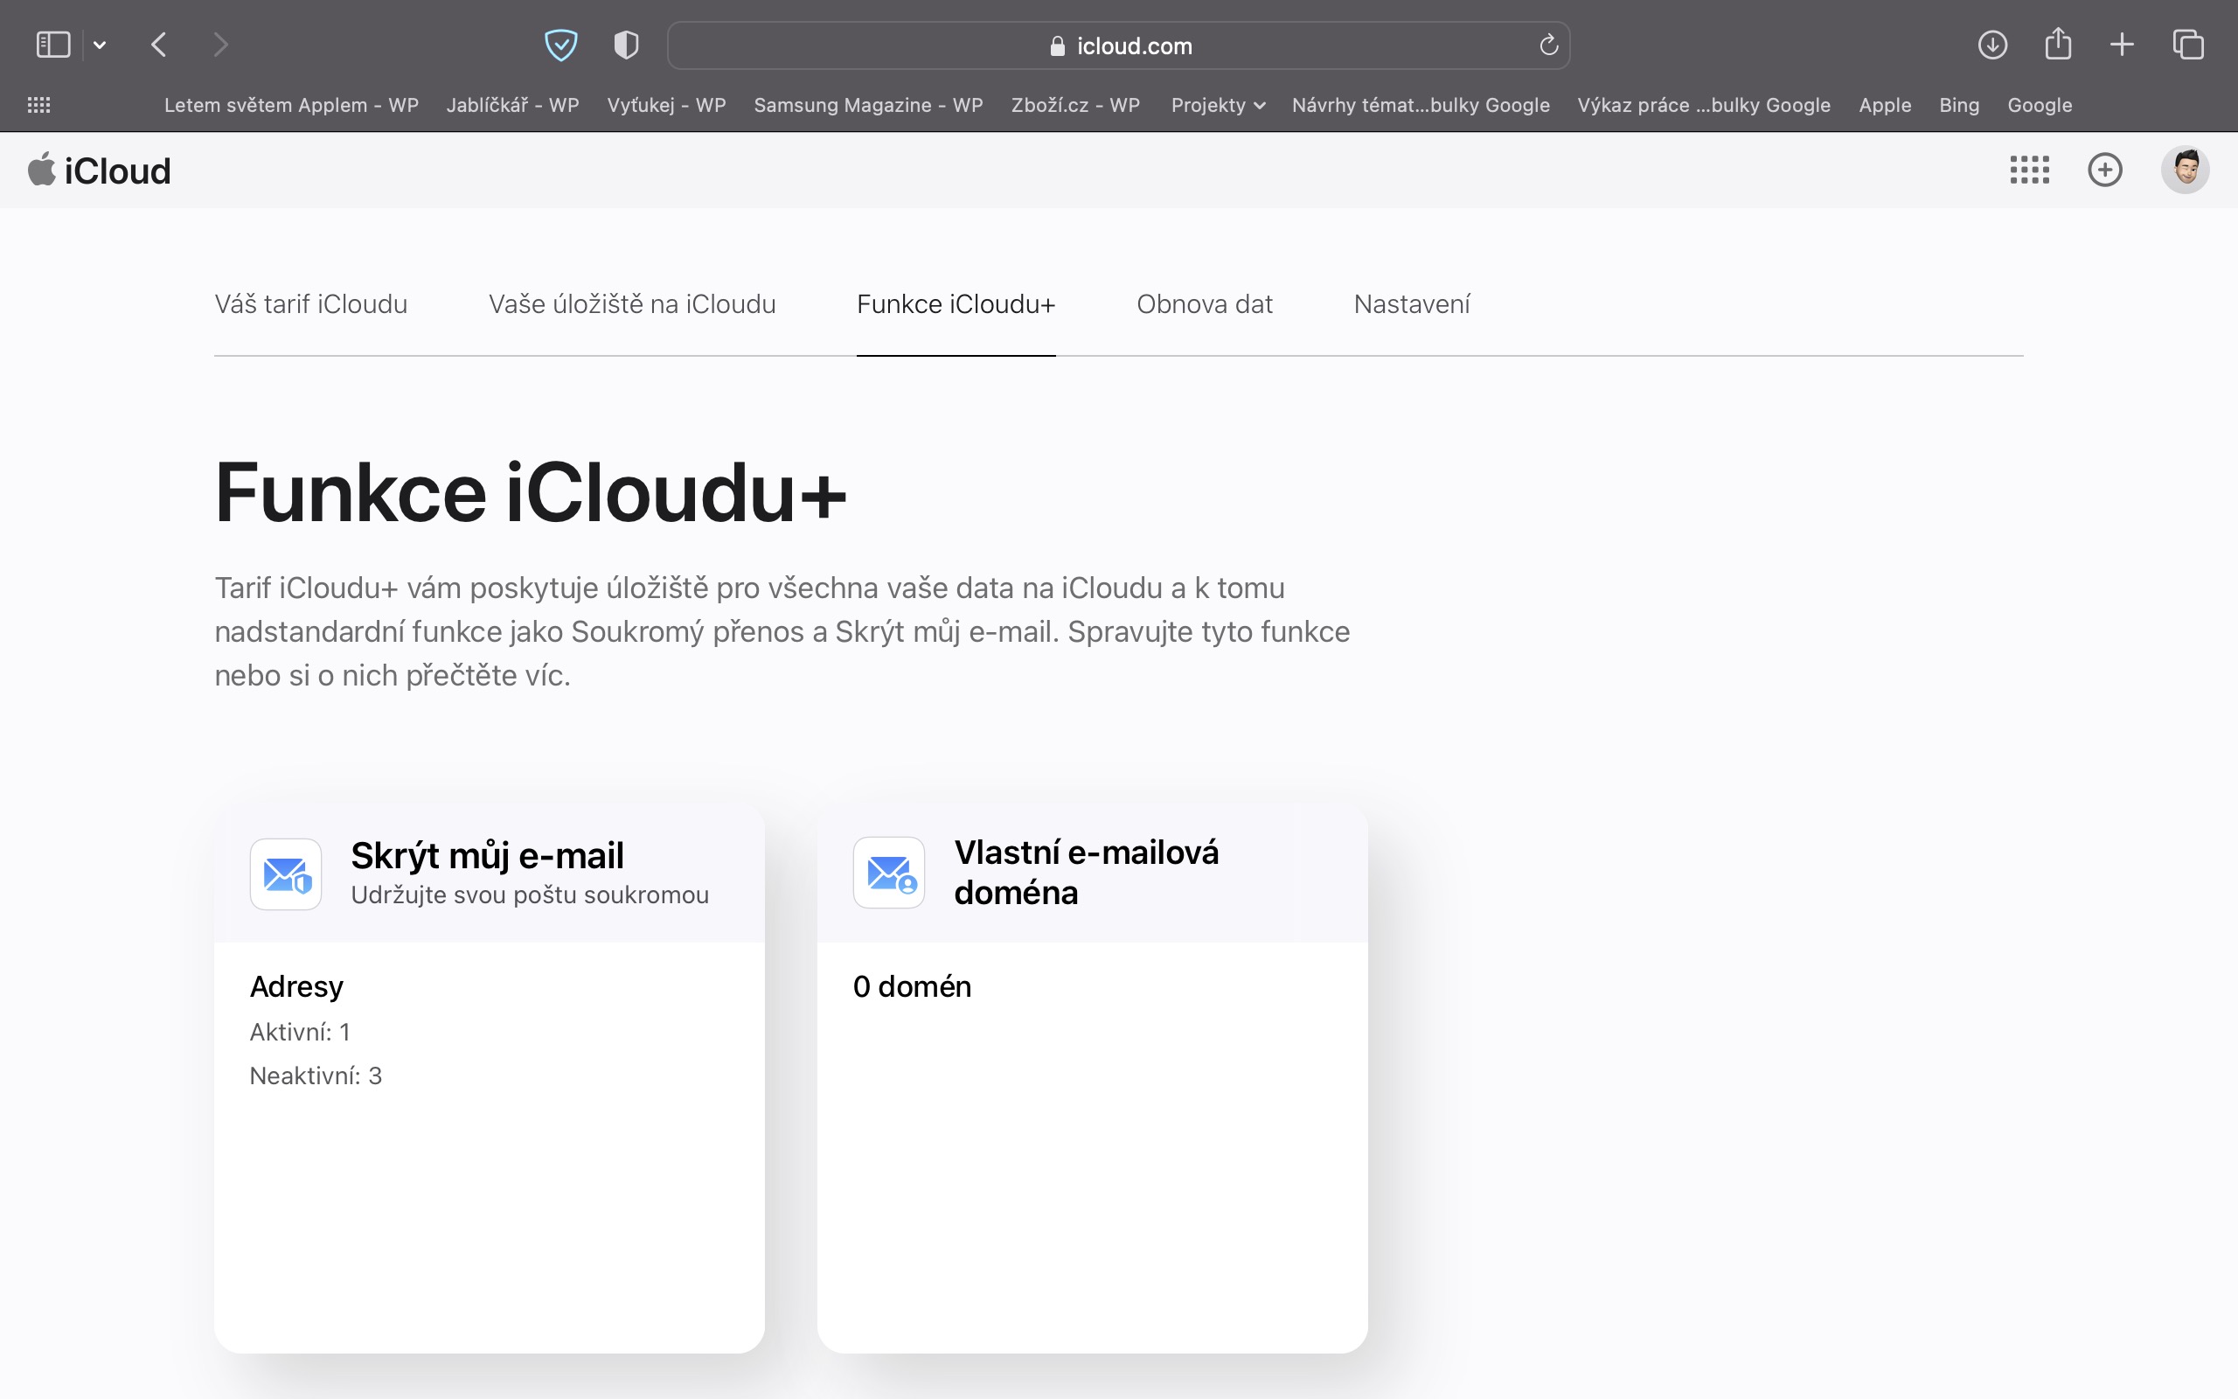Switch to the Obnova dat tab
Image resolution: width=2238 pixels, height=1399 pixels.
tap(1204, 304)
